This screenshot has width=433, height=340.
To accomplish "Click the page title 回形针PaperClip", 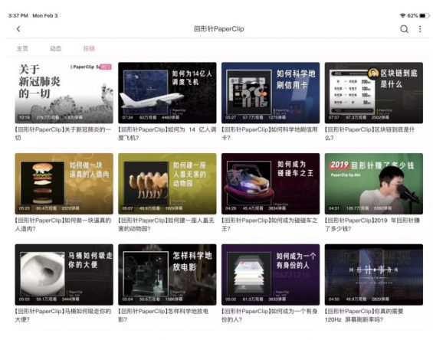I will tap(219, 29).
